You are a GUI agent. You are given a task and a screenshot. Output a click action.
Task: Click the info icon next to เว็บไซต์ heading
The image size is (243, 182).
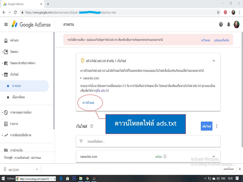pos(92,126)
